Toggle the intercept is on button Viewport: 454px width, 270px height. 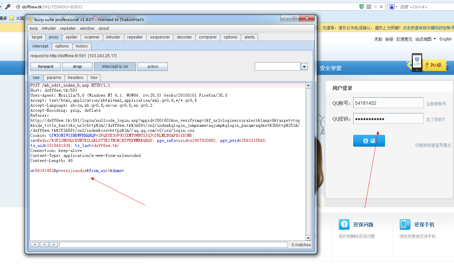(115, 67)
